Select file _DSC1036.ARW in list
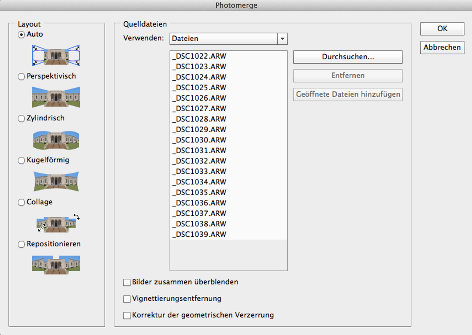The height and width of the screenshot is (335, 472). (229, 203)
